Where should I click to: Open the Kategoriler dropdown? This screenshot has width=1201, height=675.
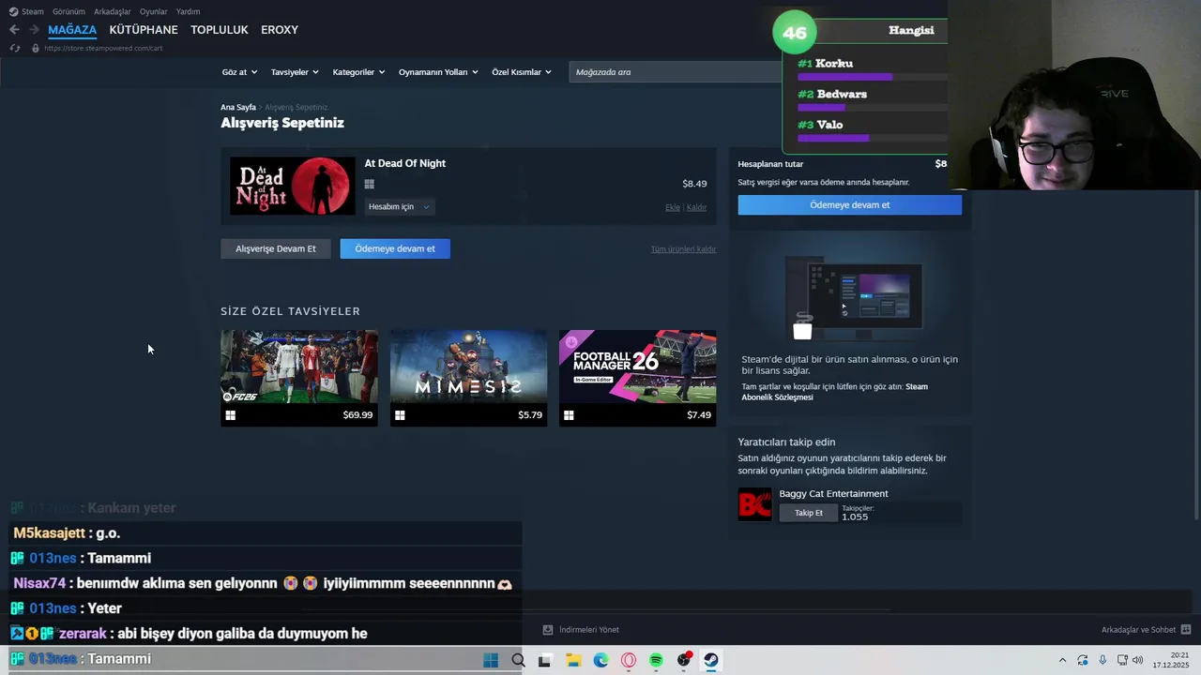point(358,72)
